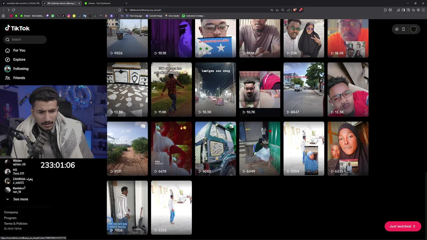
Task: Open the music note media control icon
Action: click(x=398, y=10)
